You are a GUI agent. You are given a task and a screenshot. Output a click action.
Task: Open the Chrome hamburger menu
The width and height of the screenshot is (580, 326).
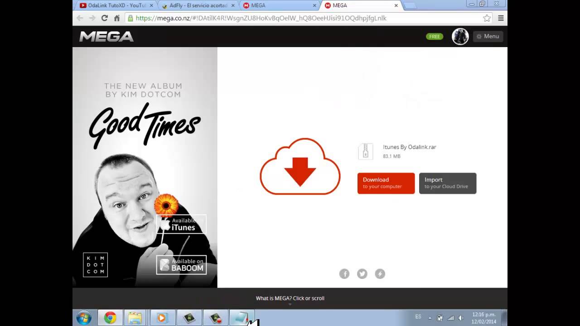[x=501, y=18]
